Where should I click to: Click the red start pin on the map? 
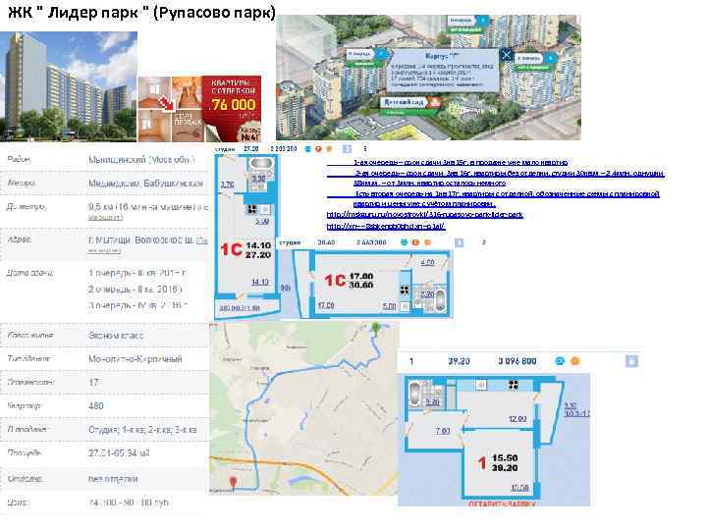[233, 483]
